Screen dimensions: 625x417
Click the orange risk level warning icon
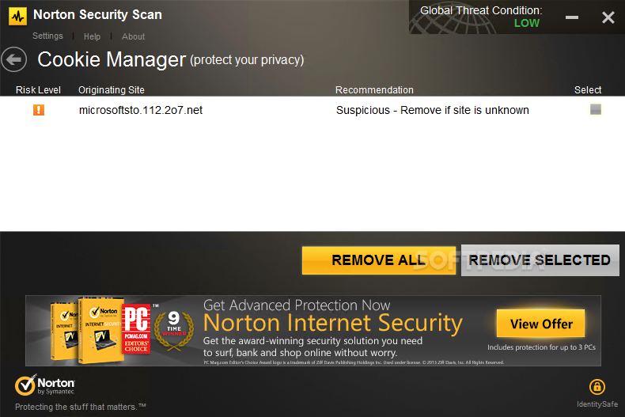click(39, 110)
